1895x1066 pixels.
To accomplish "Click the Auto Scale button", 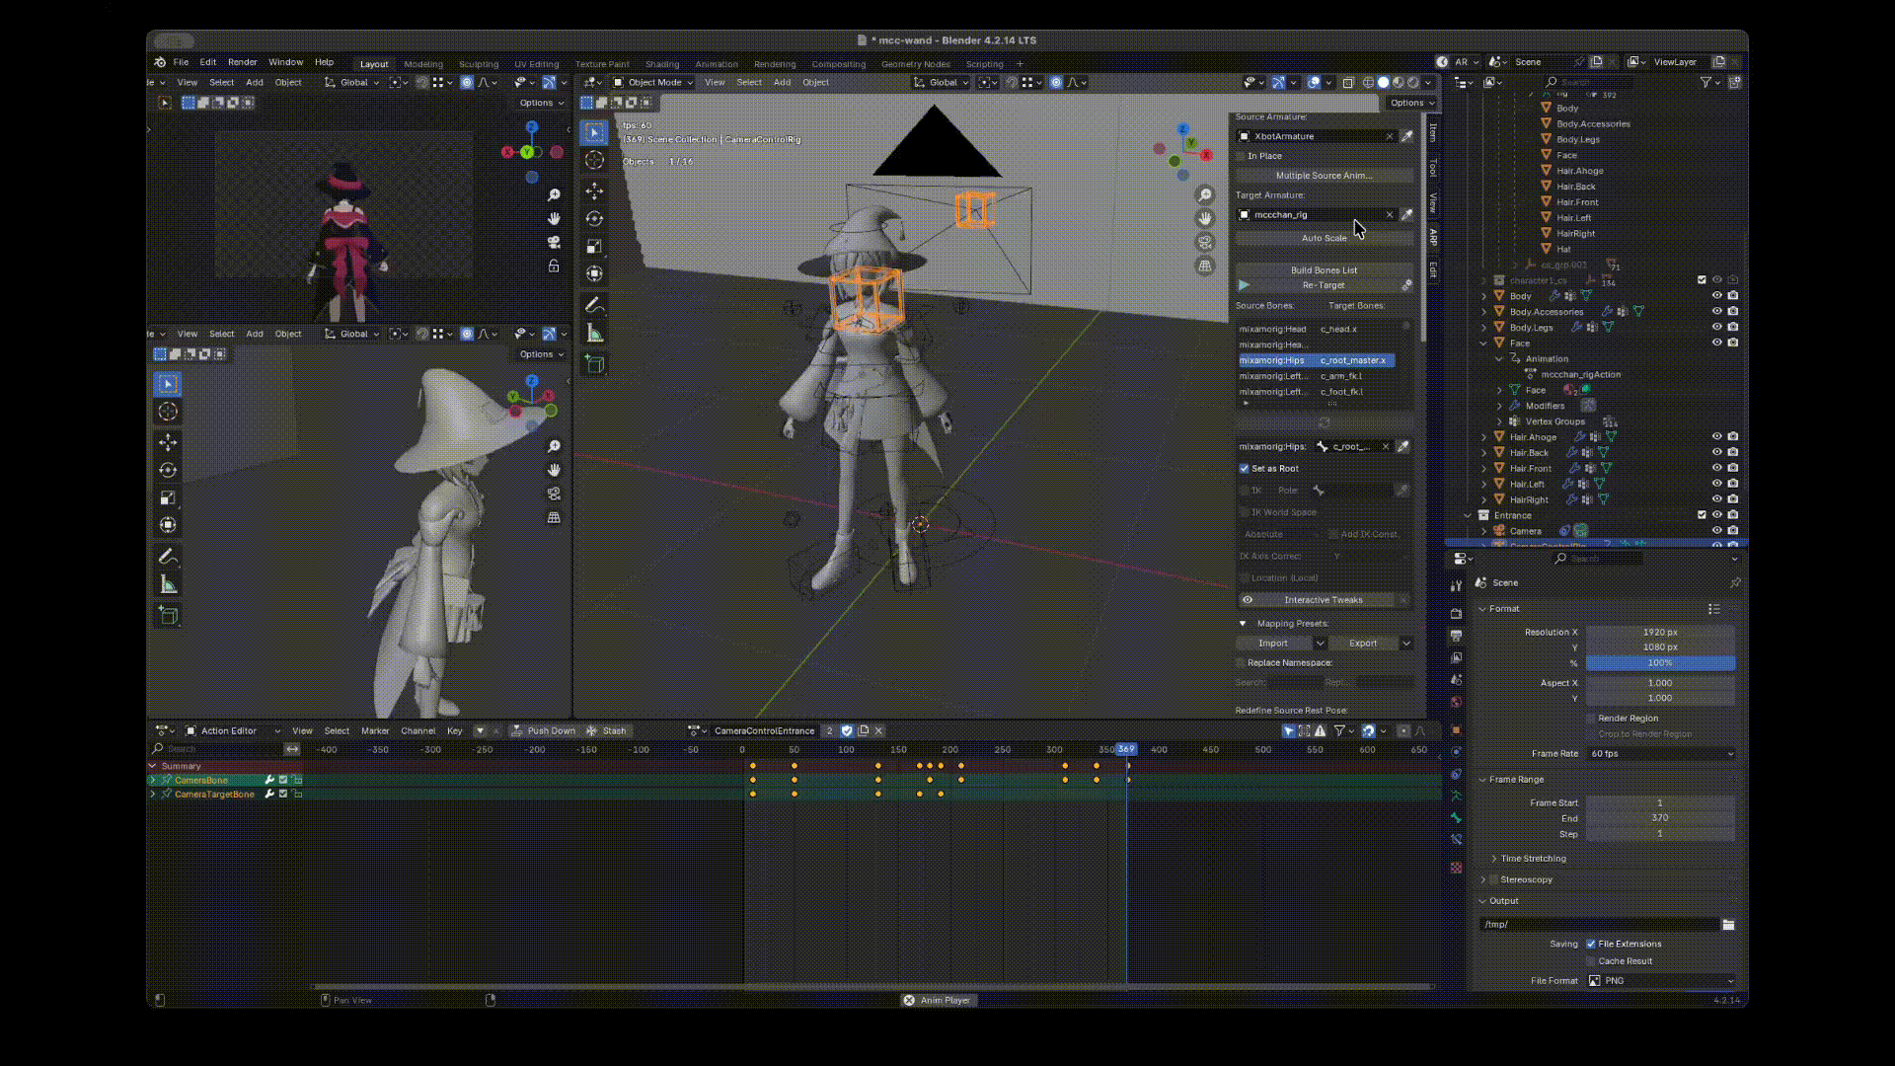I will click(x=1324, y=238).
